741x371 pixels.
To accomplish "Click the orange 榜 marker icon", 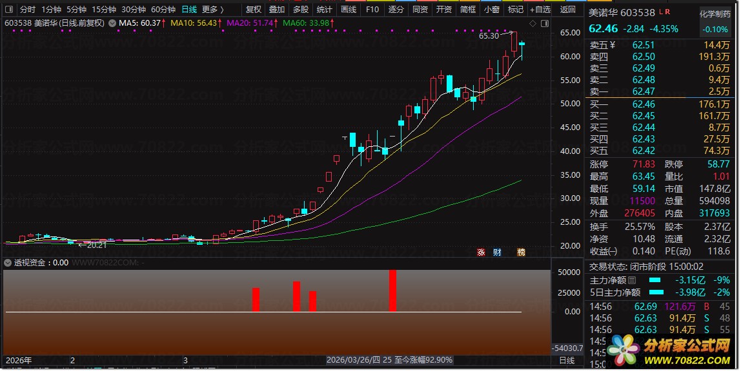I will point(521,252).
